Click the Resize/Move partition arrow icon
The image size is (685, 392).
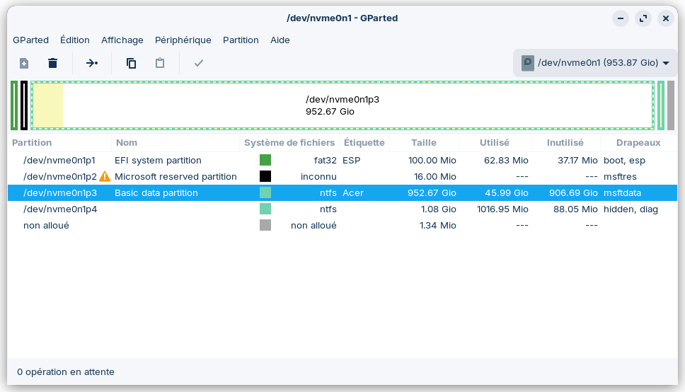tap(92, 63)
